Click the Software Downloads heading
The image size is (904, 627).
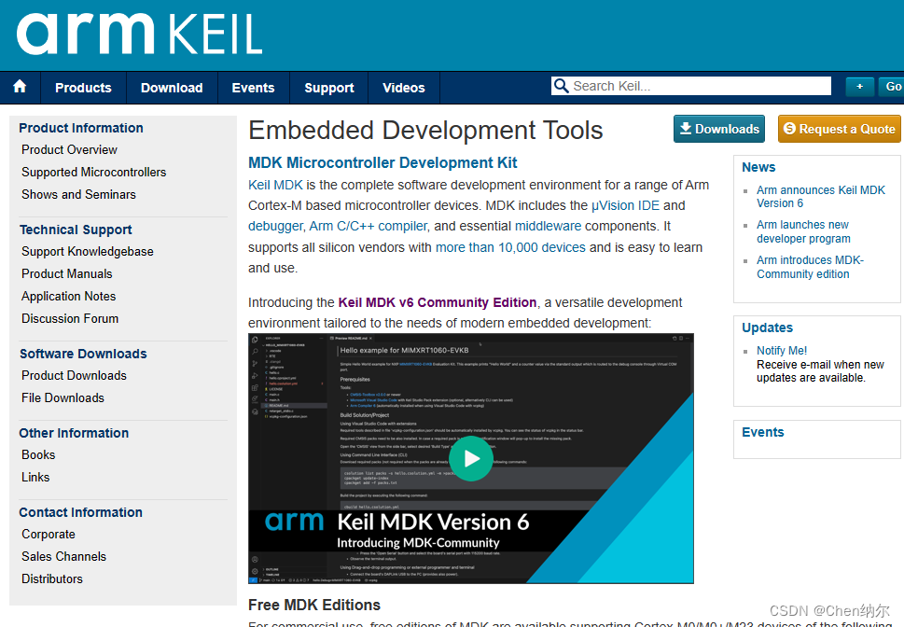tap(83, 354)
